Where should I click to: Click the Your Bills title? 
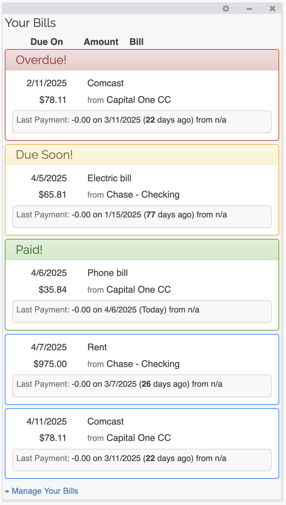(30, 23)
